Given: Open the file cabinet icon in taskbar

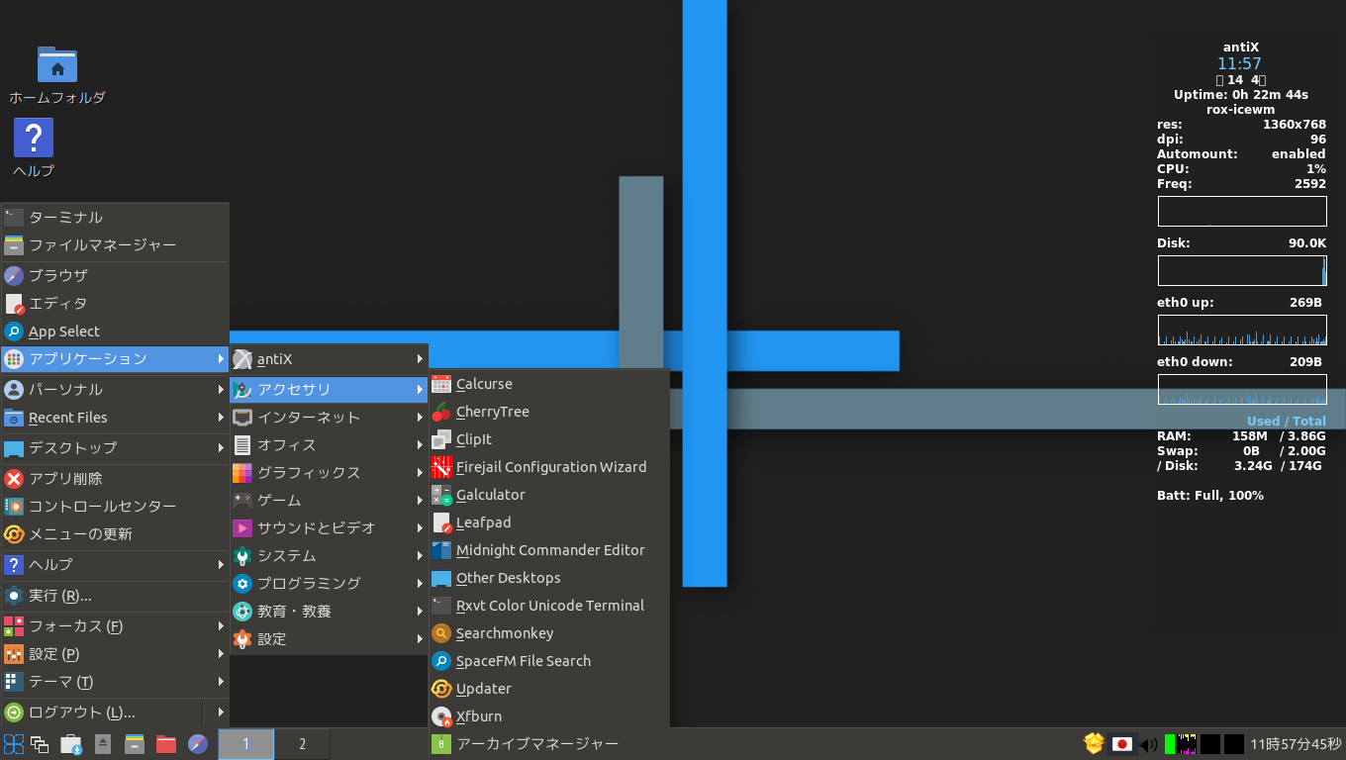Looking at the screenshot, I should (135, 744).
